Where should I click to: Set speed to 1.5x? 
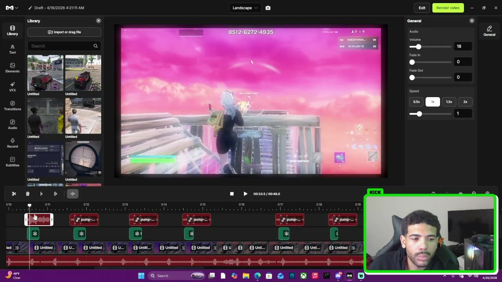pyautogui.click(x=449, y=102)
